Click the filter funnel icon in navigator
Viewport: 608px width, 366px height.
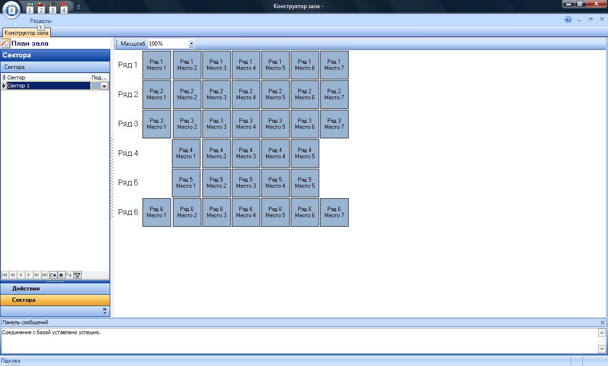(x=77, y=275)
